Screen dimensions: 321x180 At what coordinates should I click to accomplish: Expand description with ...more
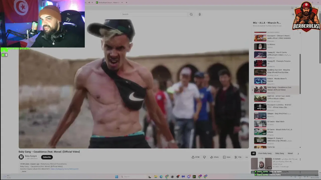pyautogui.click(x=23, y=171)
